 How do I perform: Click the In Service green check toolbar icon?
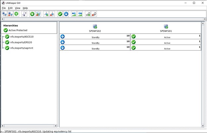pyautogui.click(x=60, y=14)
